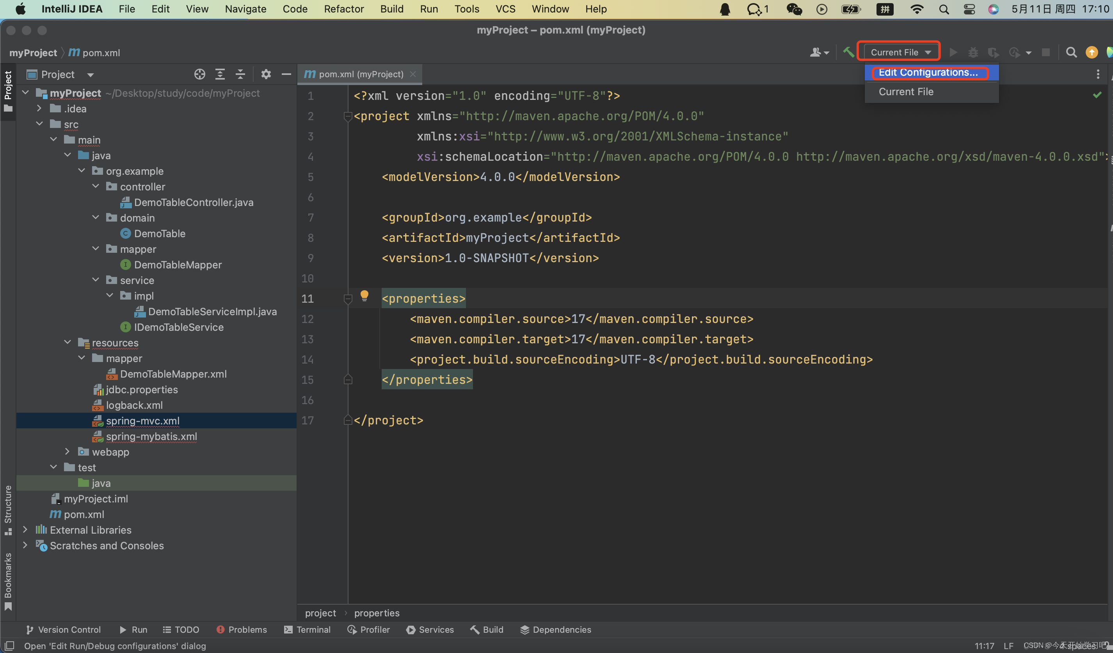Select Edit Configurations... menu item
The image size is (1113, 653).
tap(932, 73)
